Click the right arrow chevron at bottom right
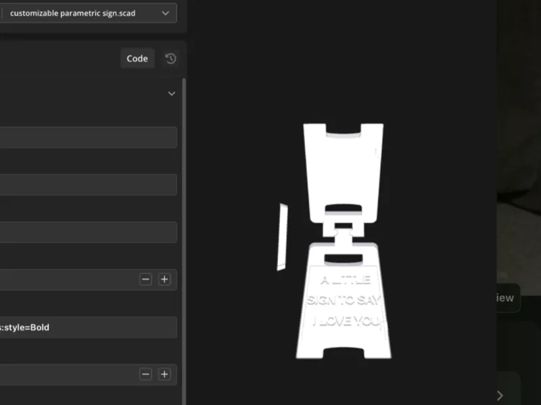The image size is (541, 405). pos(500,396)
